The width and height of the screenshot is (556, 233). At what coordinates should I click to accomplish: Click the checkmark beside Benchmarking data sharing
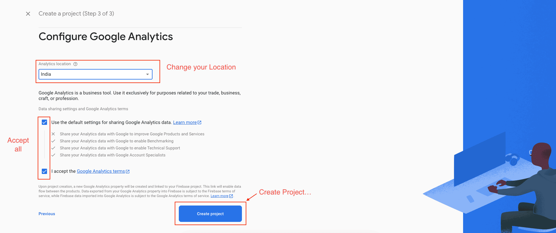click(x=53, y=141)
